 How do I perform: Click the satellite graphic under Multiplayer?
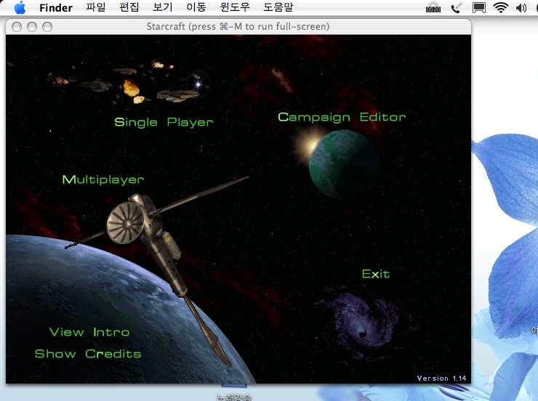point(153,240)
